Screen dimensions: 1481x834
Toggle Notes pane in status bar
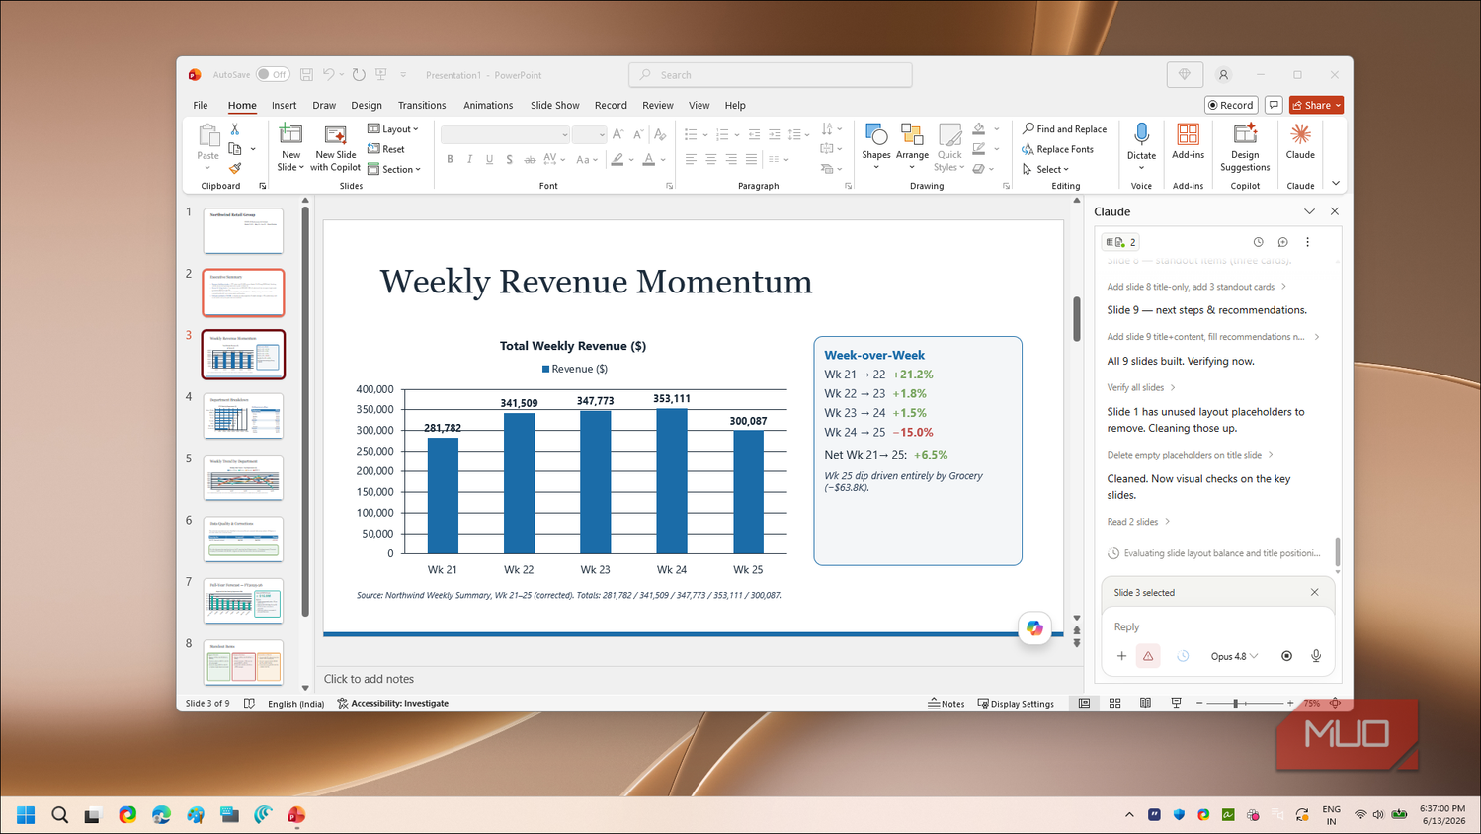tap(946, 704)
